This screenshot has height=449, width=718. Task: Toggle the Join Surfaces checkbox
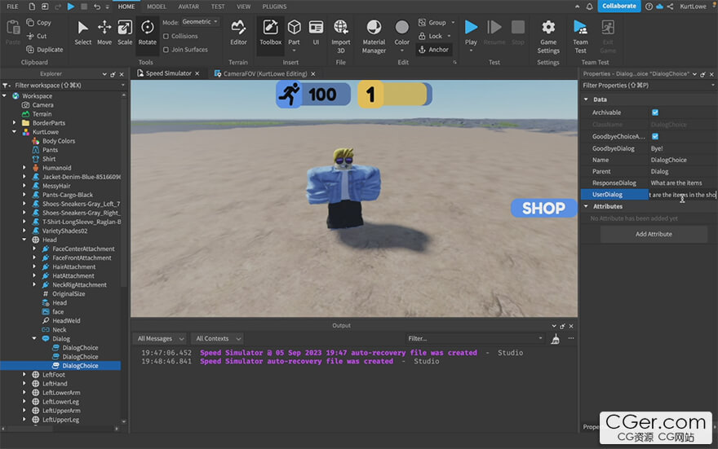[166, 50]
